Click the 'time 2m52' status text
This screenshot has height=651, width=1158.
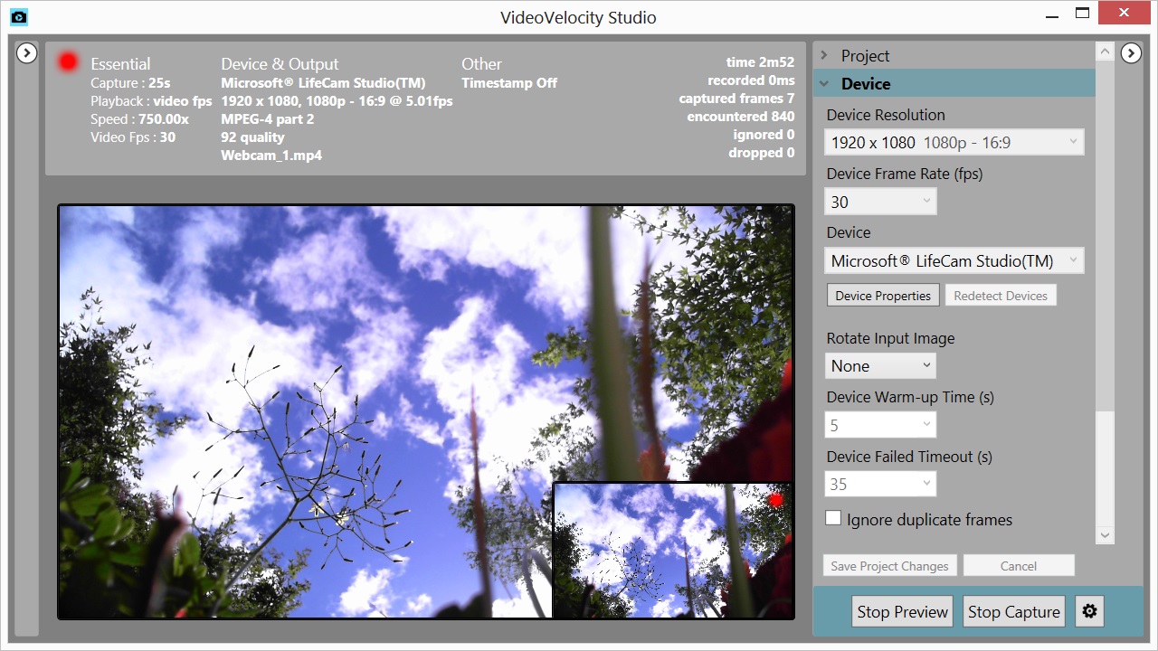[x=760, y=61]
